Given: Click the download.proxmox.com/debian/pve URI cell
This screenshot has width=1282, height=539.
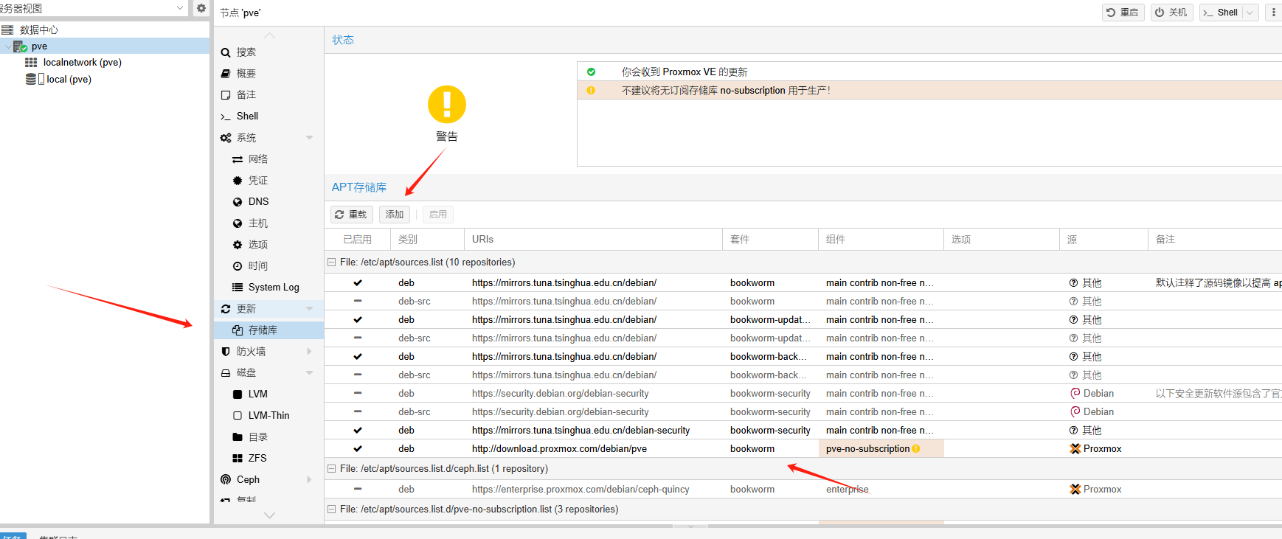Looking at the screenshot, I should pyautogui.click(x=593, y=449).
